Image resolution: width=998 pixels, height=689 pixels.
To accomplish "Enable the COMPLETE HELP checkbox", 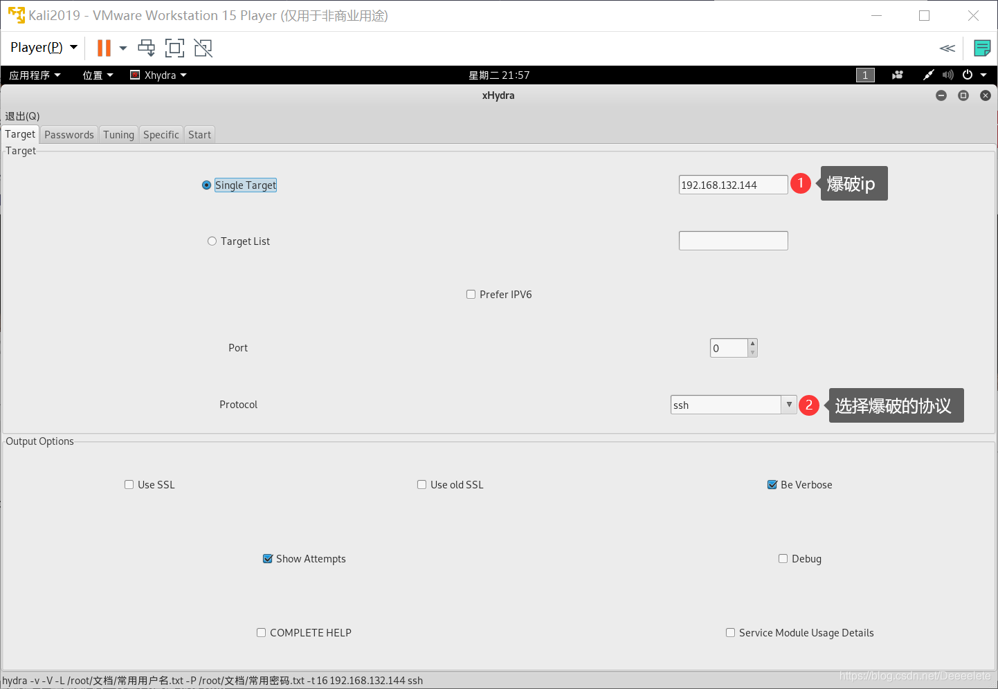I will 261,633.
